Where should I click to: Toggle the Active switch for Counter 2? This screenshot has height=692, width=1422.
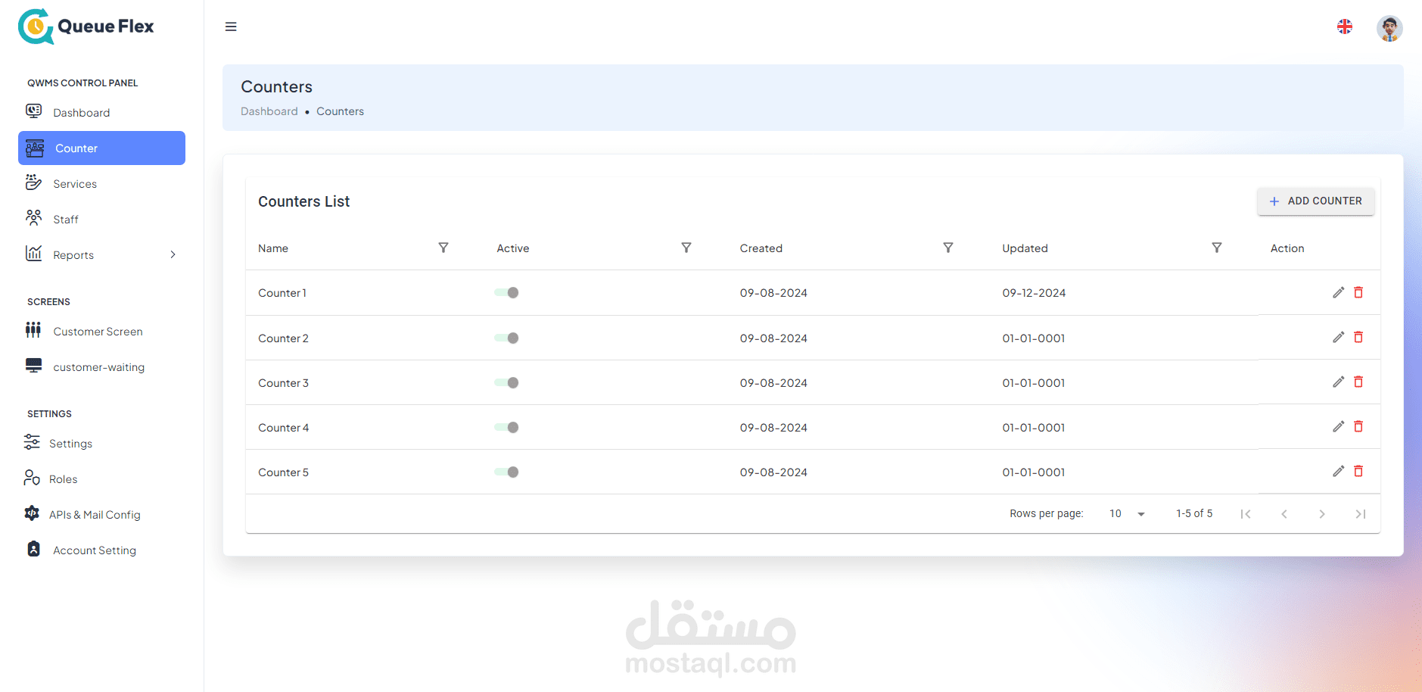(x=506, y=338)
